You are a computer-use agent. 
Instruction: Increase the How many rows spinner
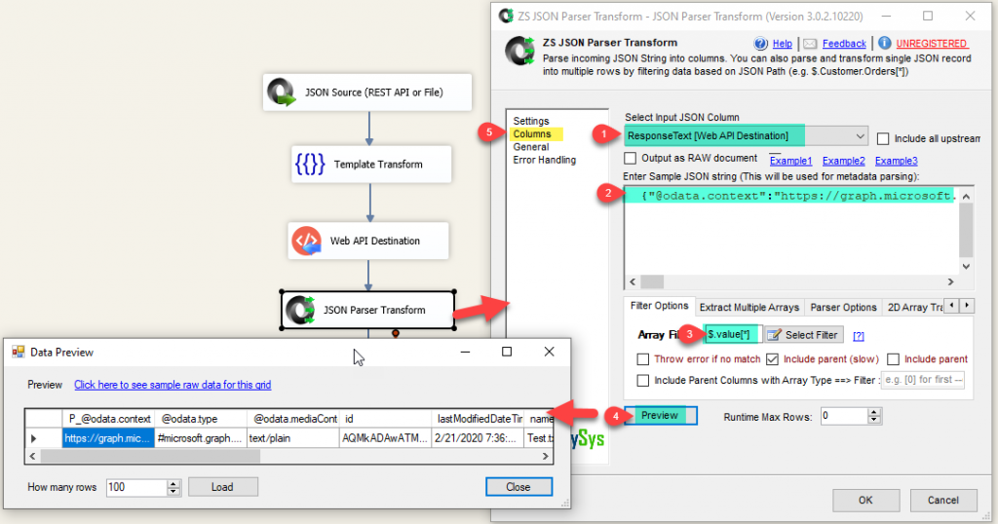(x=174, y=483)
